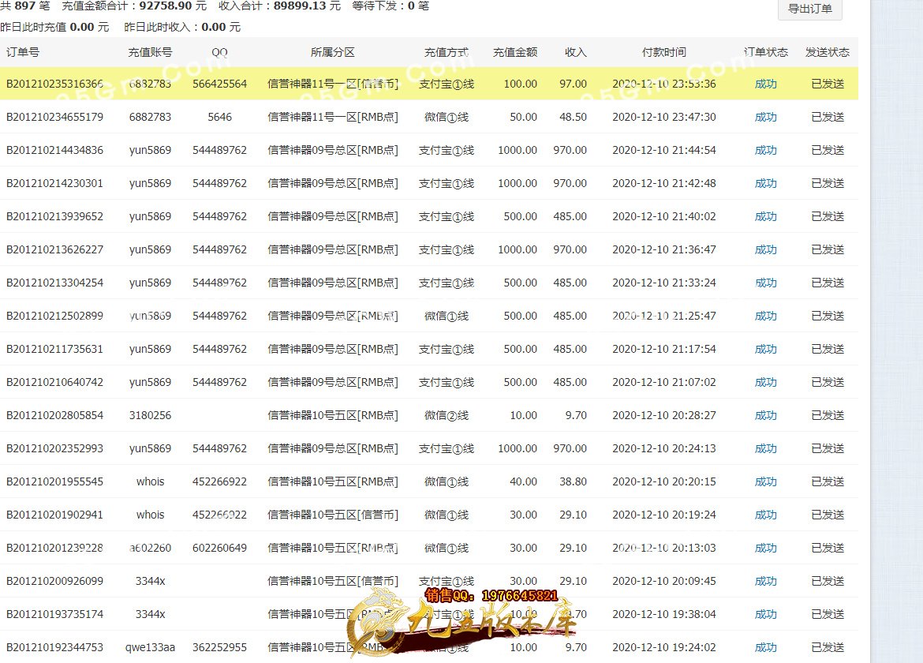Image resolution: width=923 pixels, height=663 pixels.
Task: Select the 发送状态 column header
Action: (x=828, y=52)
